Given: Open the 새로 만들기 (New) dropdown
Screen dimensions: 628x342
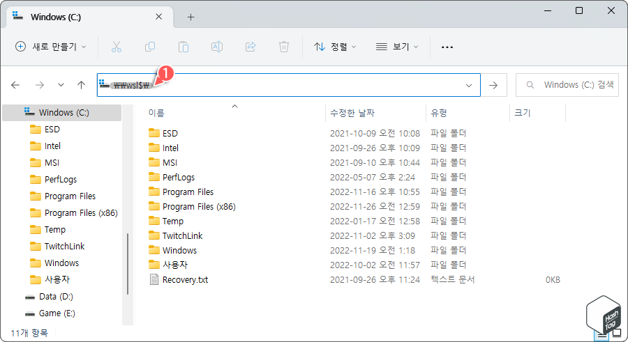Looking at the screenshot, I should (51, 47).
